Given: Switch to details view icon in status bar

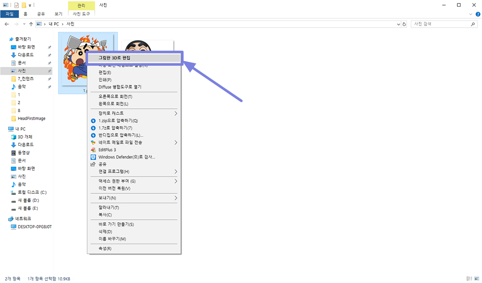Looking at the screenshot, I should coord(469,279).
